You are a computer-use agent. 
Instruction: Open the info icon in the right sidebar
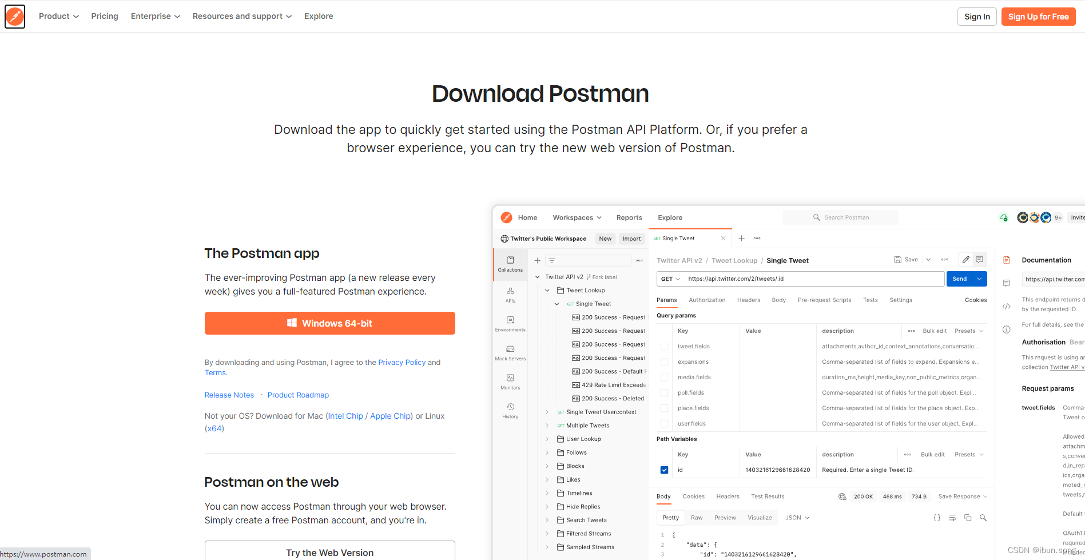tap(1006, 329)
